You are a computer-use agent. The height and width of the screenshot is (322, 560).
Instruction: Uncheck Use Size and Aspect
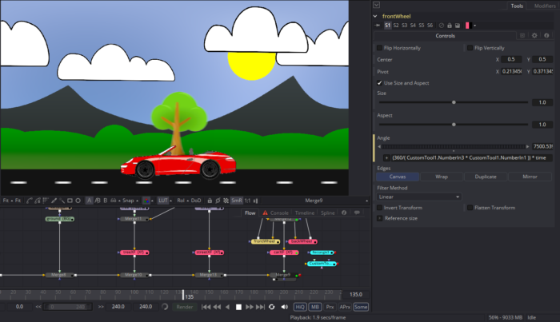tap(379, 83)
